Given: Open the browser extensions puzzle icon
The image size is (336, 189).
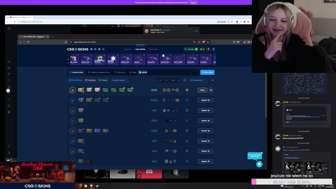Looking at the screenshot, I should pyautogui.click(x=234, y=42).
